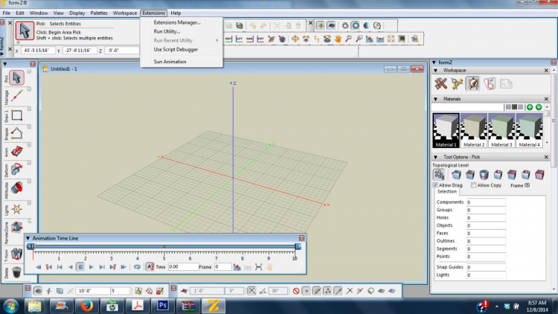Screen dimensions: 558x314
Task: Select the pan hand tool in toolbar
Action: [x=337, y=39]
